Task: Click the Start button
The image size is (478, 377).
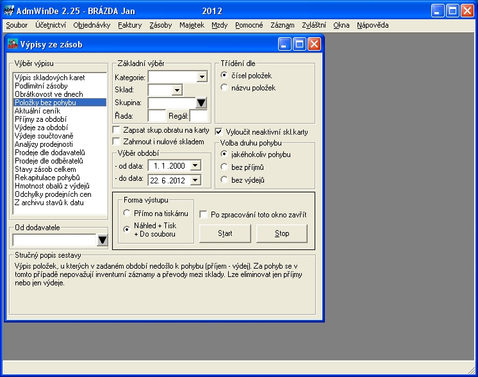Action: [x=225, y=233]
